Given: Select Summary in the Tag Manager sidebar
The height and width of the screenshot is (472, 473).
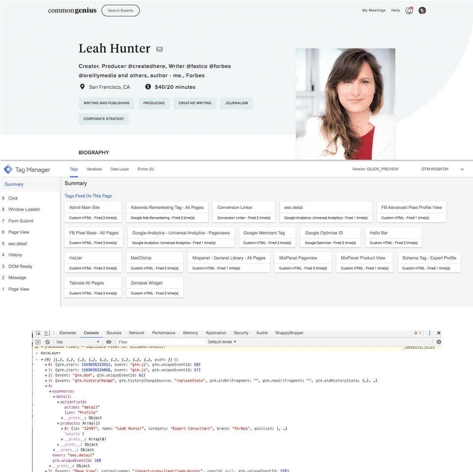Looking at the screenshot, I should pos(30,184).
